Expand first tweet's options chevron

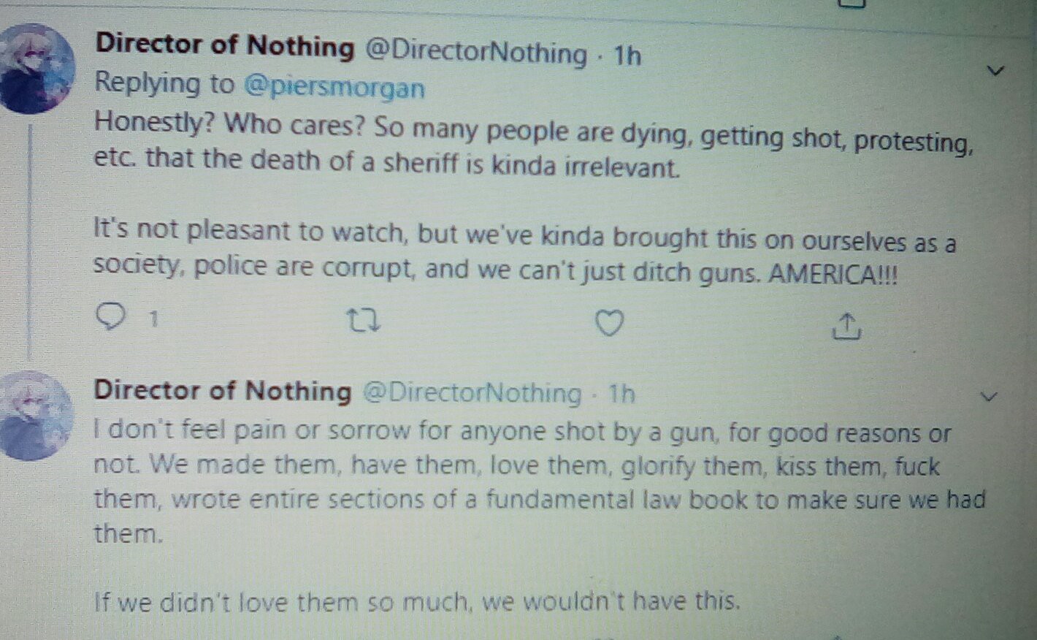pos(995,71)
